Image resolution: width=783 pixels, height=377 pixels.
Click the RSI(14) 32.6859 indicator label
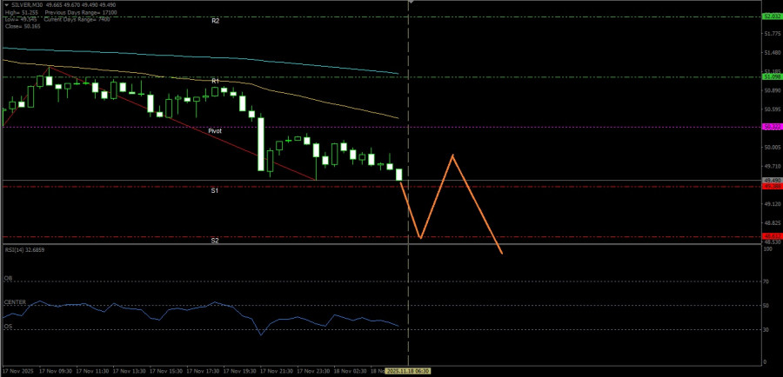pyautogui.click(x=24, y=249)
